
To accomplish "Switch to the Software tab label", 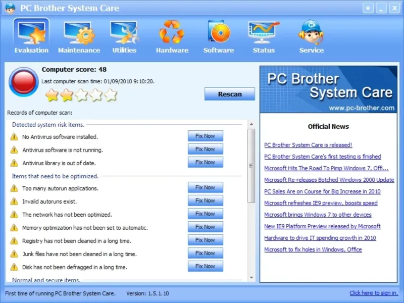I will pos(219,50).
